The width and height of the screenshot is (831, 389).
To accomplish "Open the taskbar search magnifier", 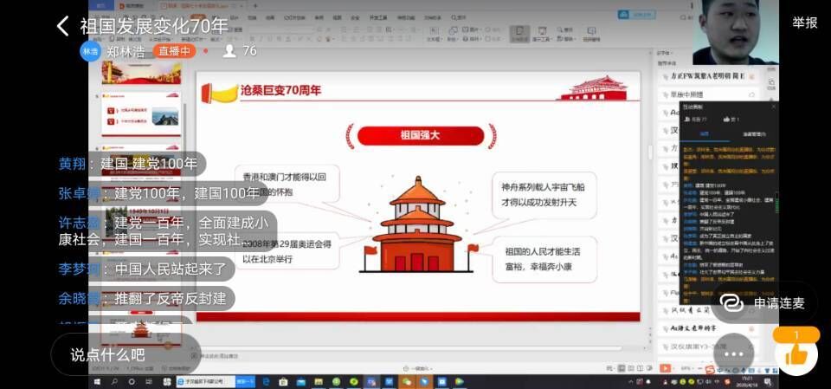I will (115, 381).
